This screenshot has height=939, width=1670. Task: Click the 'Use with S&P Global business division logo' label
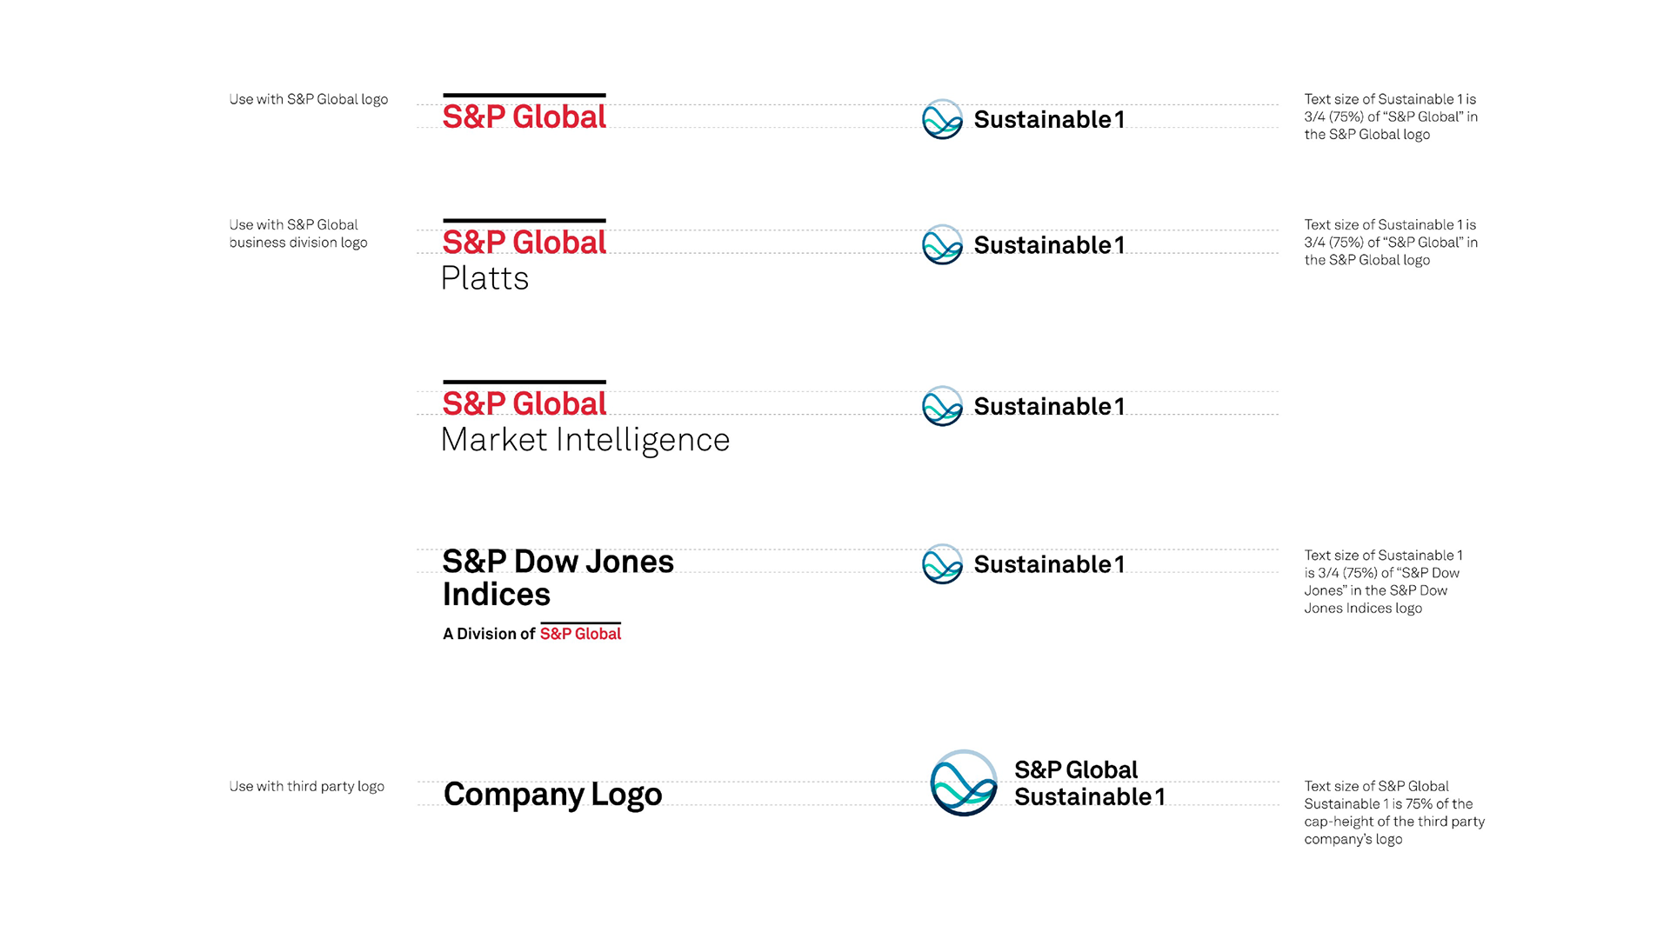pos(298,233)
